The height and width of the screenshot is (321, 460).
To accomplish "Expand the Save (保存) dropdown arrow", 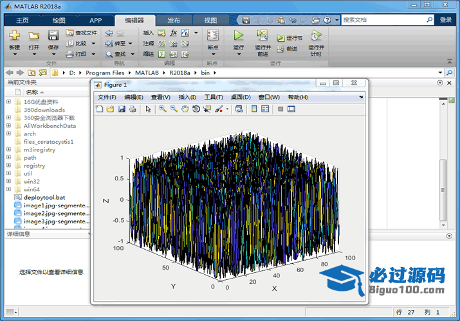I will (53, 54).
